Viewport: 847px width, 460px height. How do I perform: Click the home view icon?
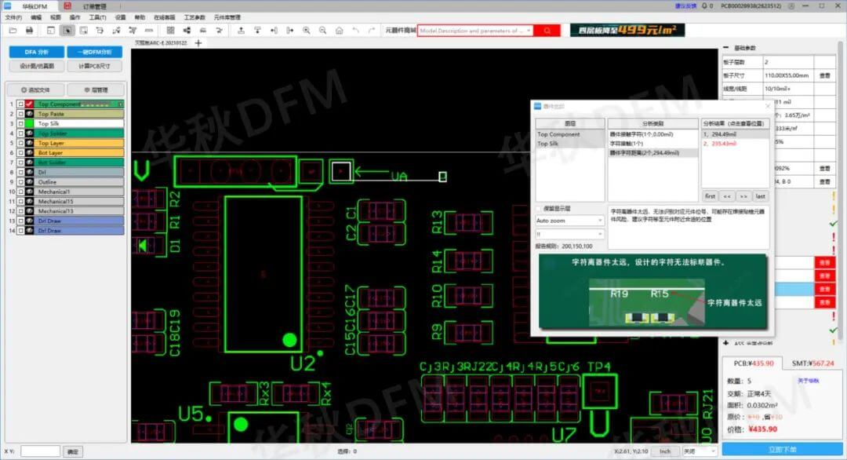point(340,31)
